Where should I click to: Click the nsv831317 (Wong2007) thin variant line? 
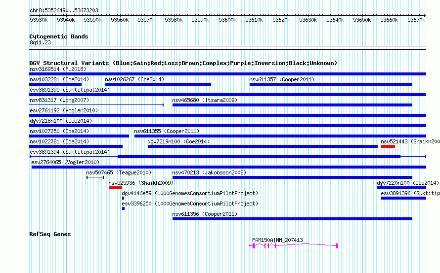(x=96, y=105)
